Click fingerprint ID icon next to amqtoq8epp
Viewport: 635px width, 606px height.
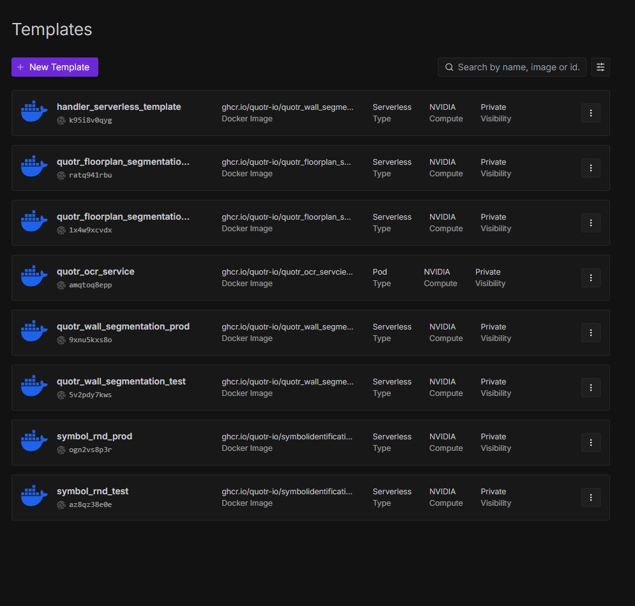(x=61, y=285)
